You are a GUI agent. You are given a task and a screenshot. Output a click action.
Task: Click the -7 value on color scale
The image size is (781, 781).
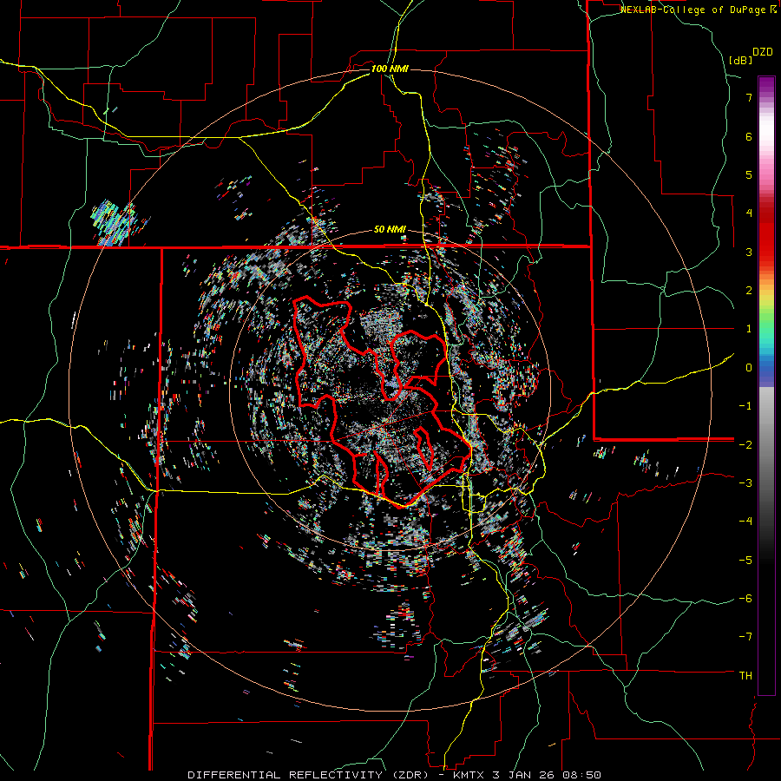[745, 637]
